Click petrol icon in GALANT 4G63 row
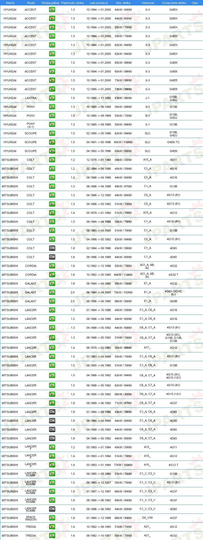Image resolution: width=203 pixels, height=540 pixels. click(52, 292)
